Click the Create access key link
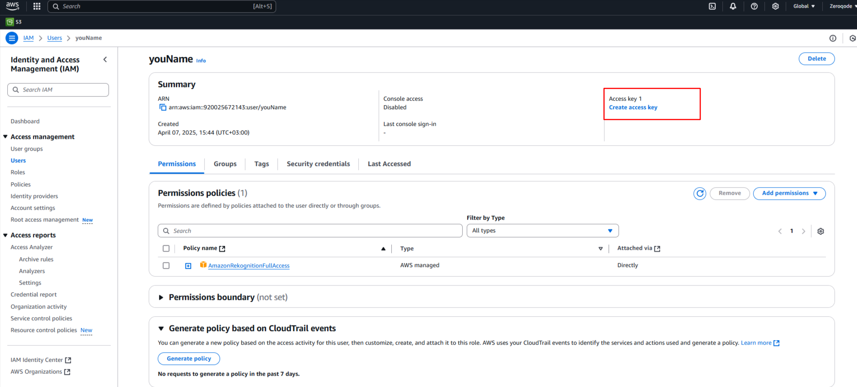This screenshot has width=857, height=387. tap(633, 107)
